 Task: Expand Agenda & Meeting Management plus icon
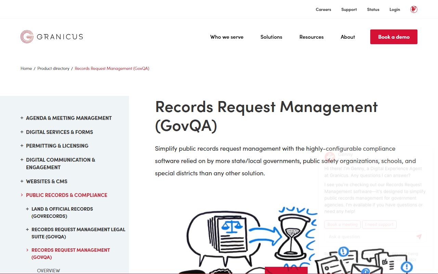[x=22, y=118]
